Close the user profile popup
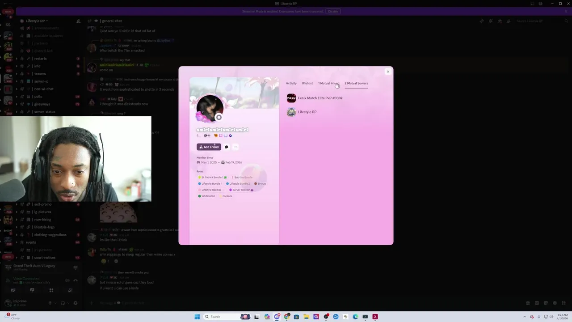Screen dimensions: 572x322 pyautogui.click(x=388, y=72)
